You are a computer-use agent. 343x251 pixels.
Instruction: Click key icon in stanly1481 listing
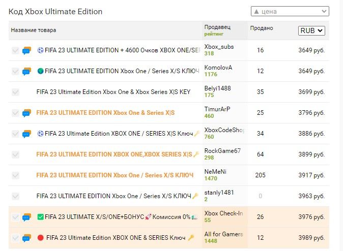point(195,196)
